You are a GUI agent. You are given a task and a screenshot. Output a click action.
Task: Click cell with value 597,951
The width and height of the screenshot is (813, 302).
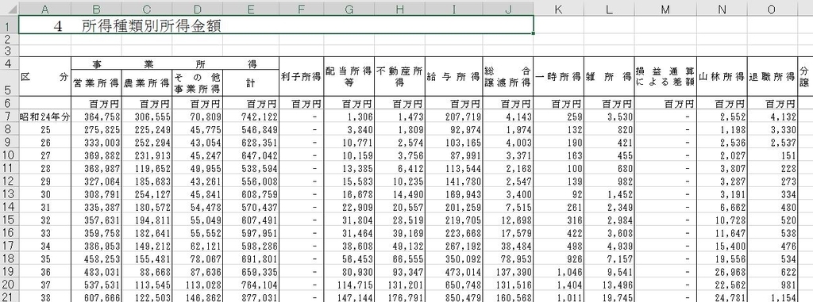(251, 231)
